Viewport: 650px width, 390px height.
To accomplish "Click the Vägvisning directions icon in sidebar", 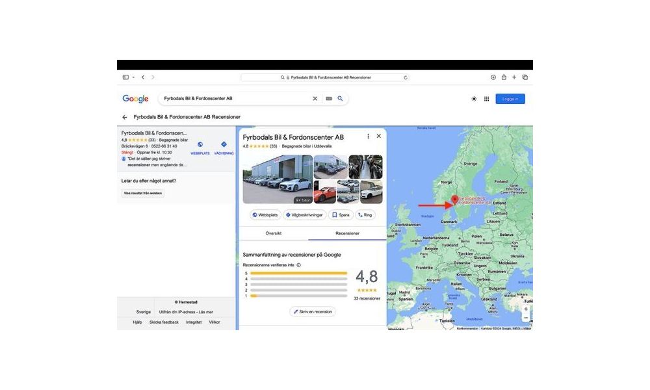I will 224,145.
